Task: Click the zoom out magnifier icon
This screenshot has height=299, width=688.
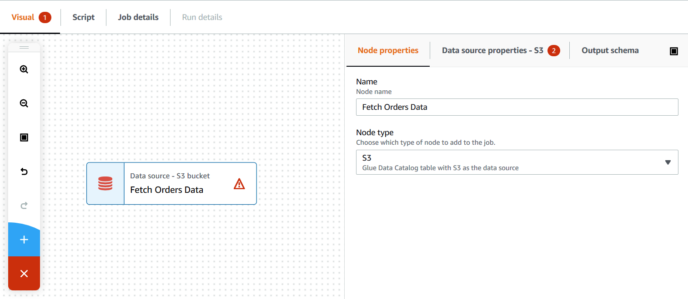Action: coord(24,103)
